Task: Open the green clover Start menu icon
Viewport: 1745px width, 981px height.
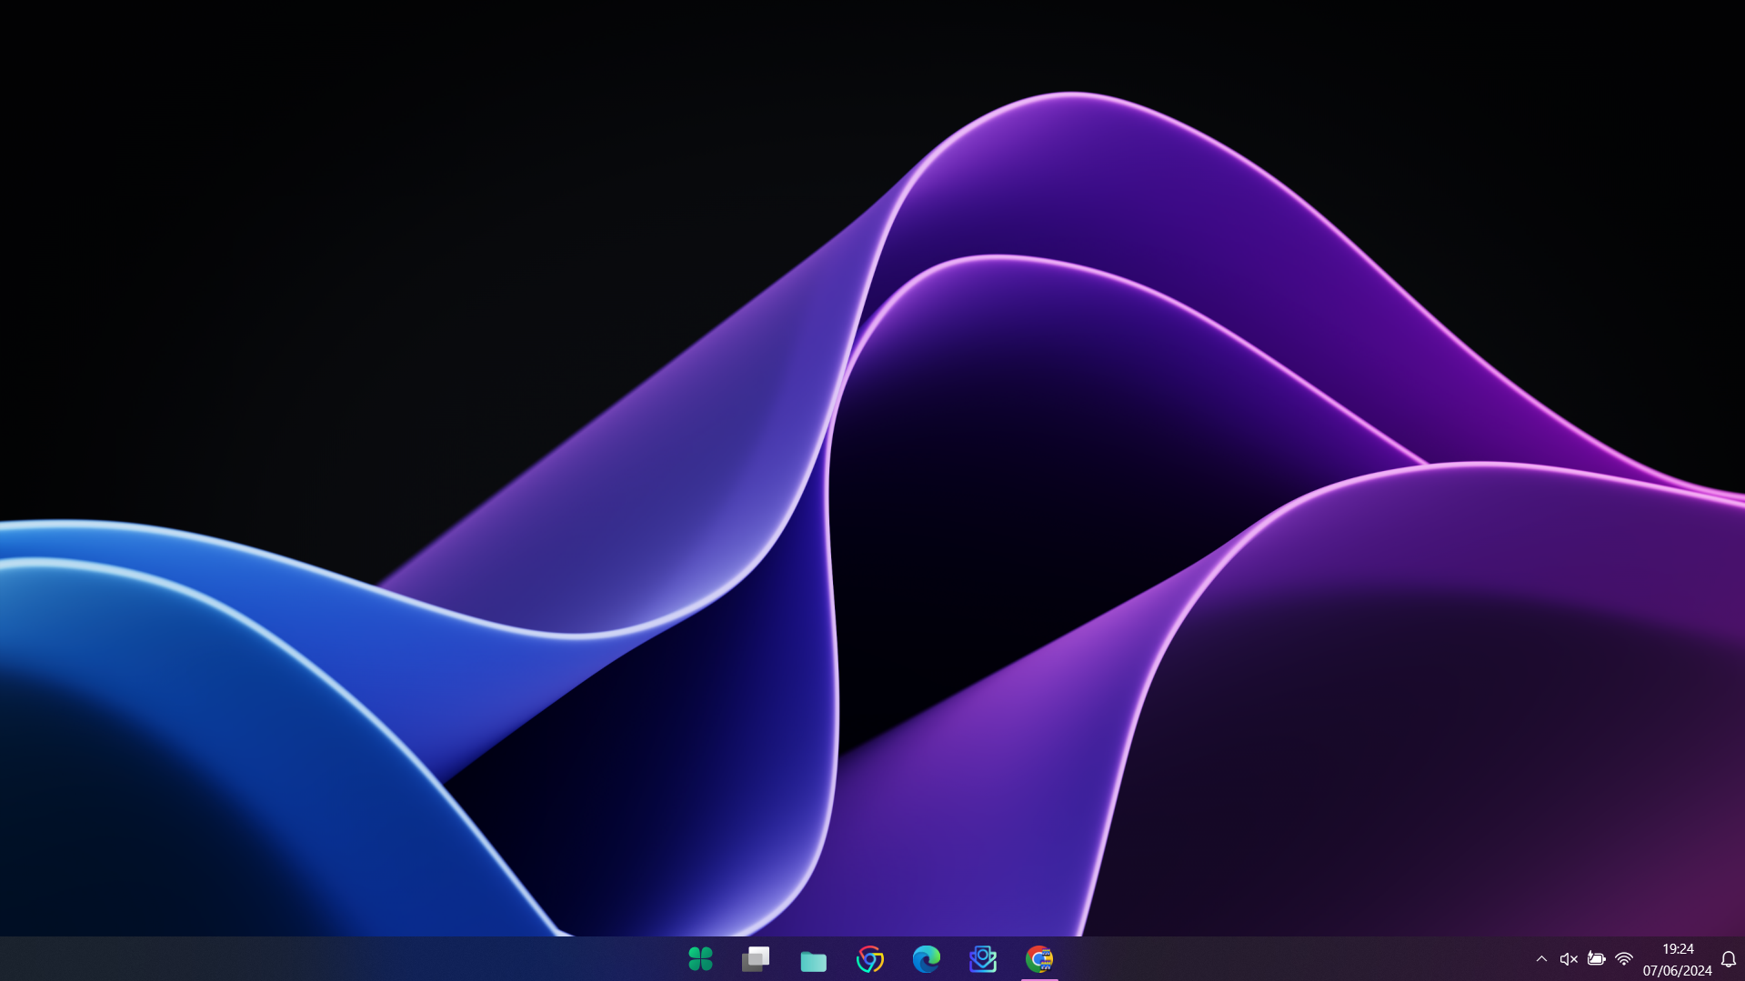Action: [x=700, y=958]
